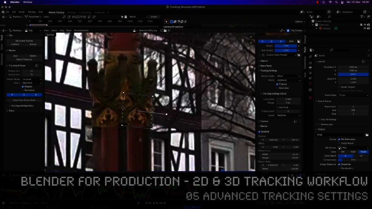
Task: Enable the Cache Result checkbox
Action: (339, 144)
